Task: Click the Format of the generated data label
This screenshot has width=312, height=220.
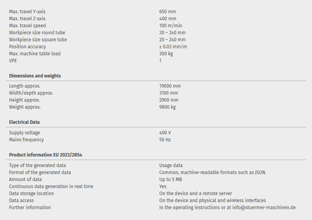Action: (40, 172)
